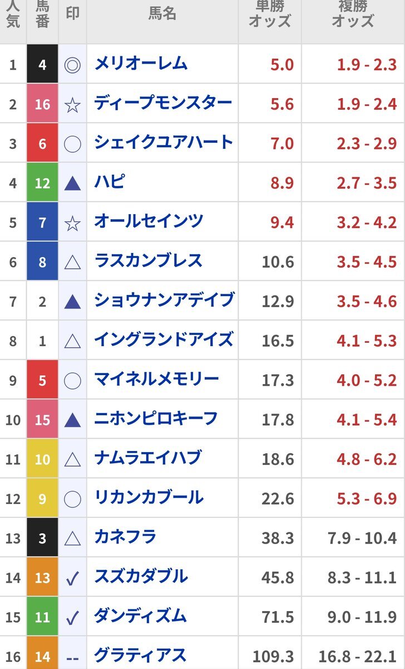Sort by 複勝オッズ column header

(353, 14)
